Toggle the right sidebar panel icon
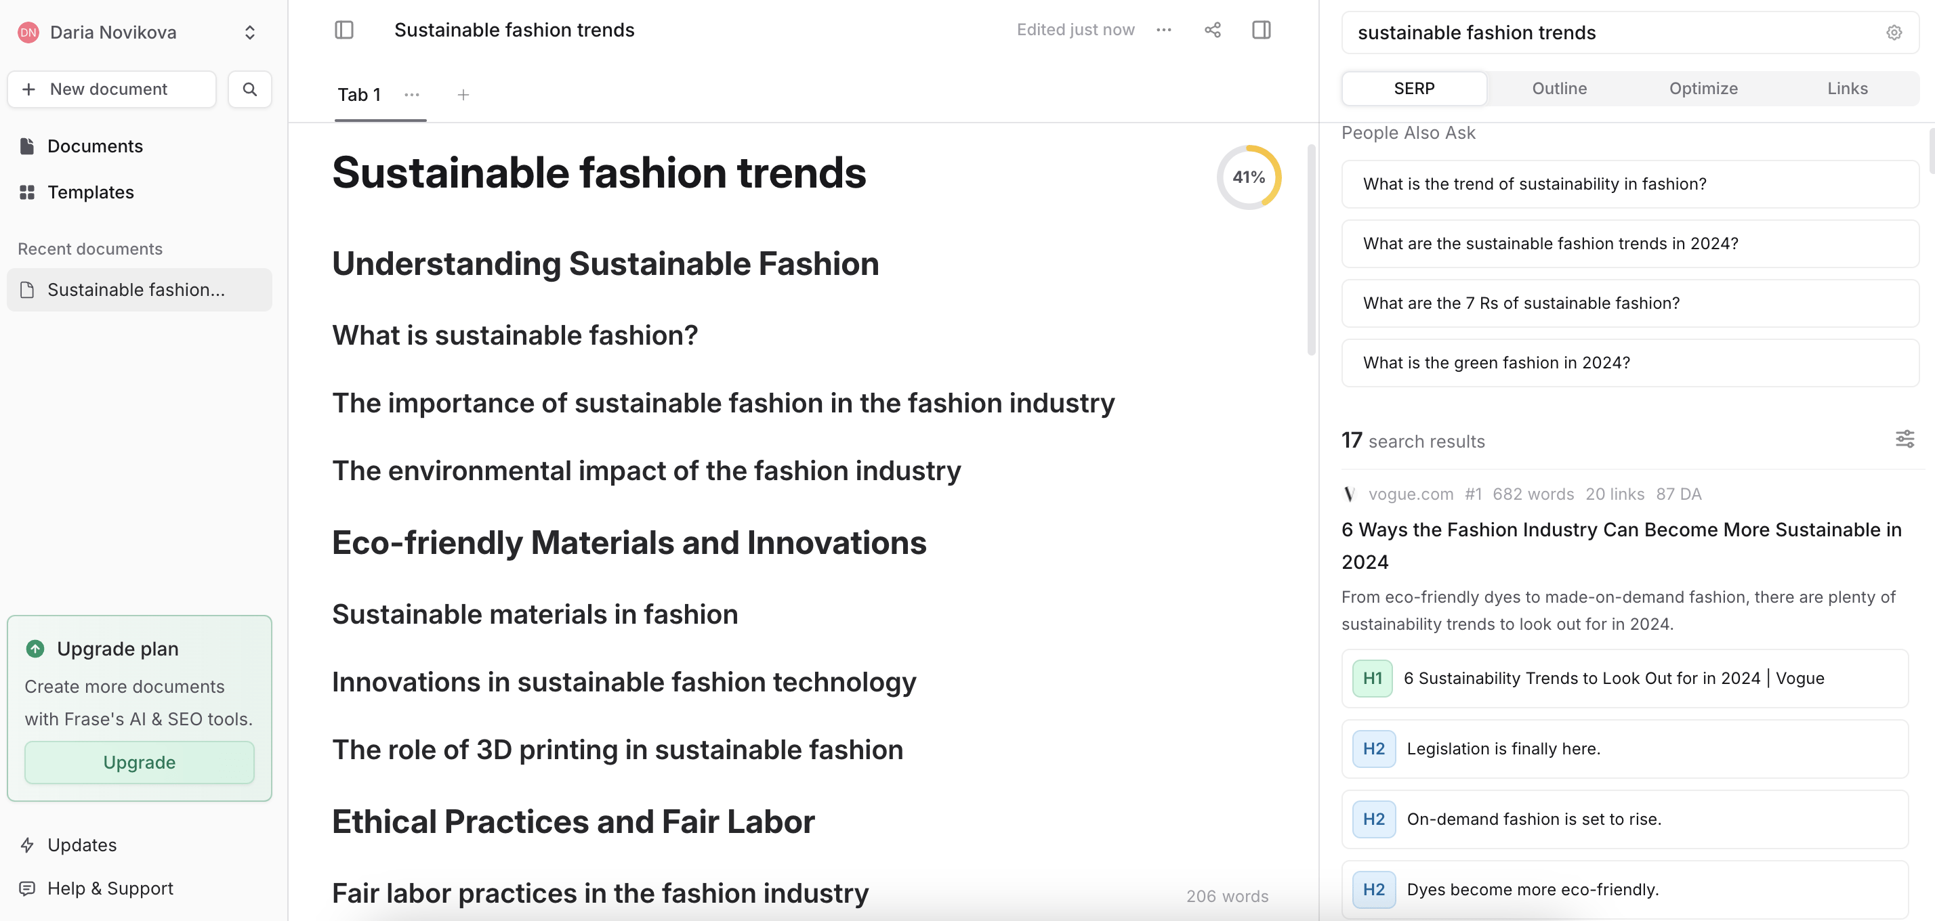Screen dimensions: 1935x921 pyautogui.click(x=1262, y=30)
